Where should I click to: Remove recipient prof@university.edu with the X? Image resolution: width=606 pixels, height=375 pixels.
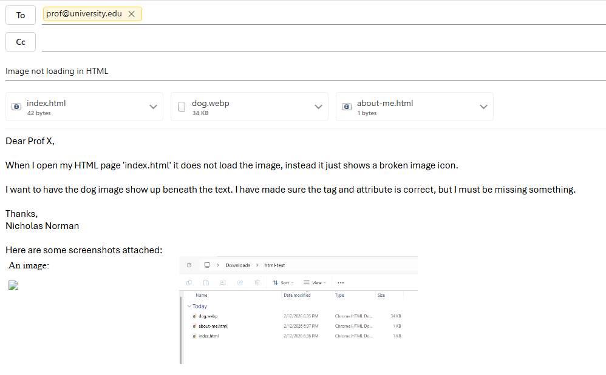click(x=131, y=14)
